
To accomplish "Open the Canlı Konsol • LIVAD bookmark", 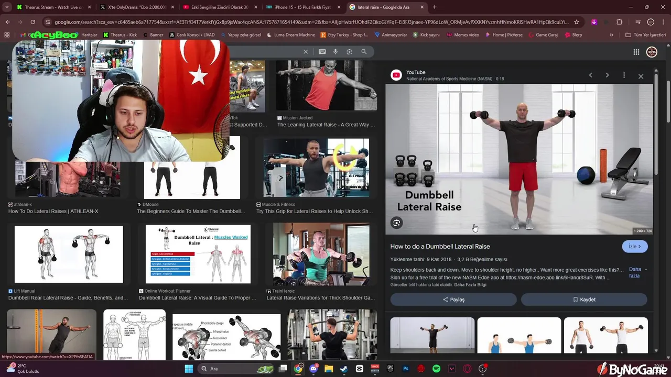I will point(192,35).
